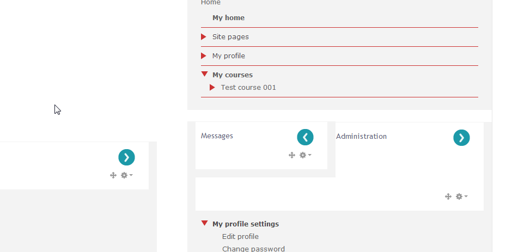
Task: Click the Messages block left chevron button
Action: (305, 138)
